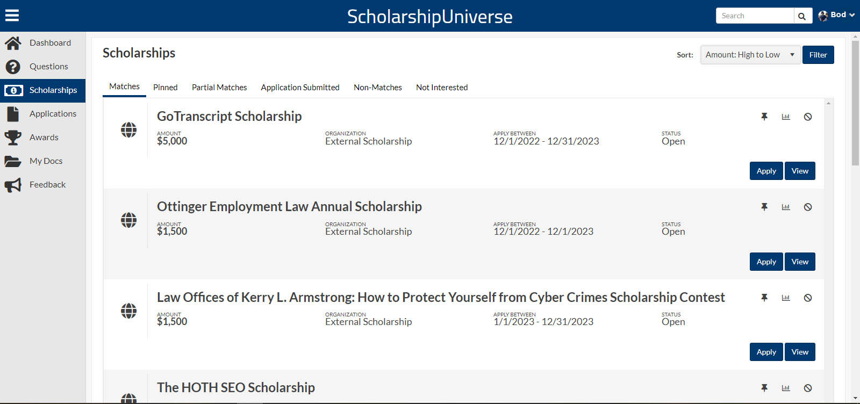View the GoTranscript Scholarship
The image size is (860, 404).
(800, 171)
